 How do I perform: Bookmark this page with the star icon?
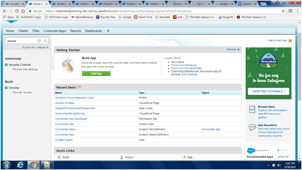click(283, 11)
